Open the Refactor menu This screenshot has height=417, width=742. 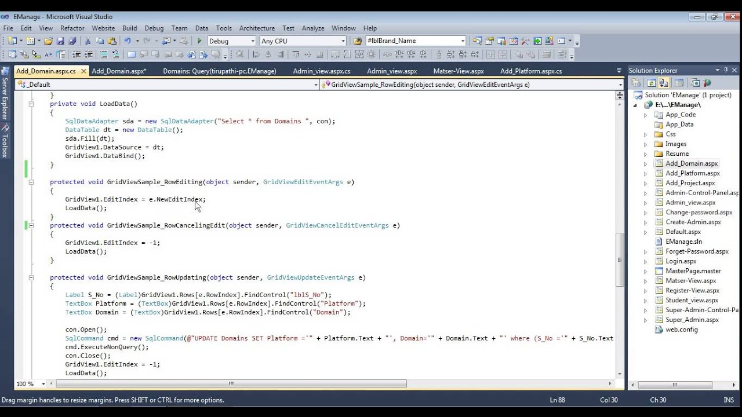tap(72, 28)
